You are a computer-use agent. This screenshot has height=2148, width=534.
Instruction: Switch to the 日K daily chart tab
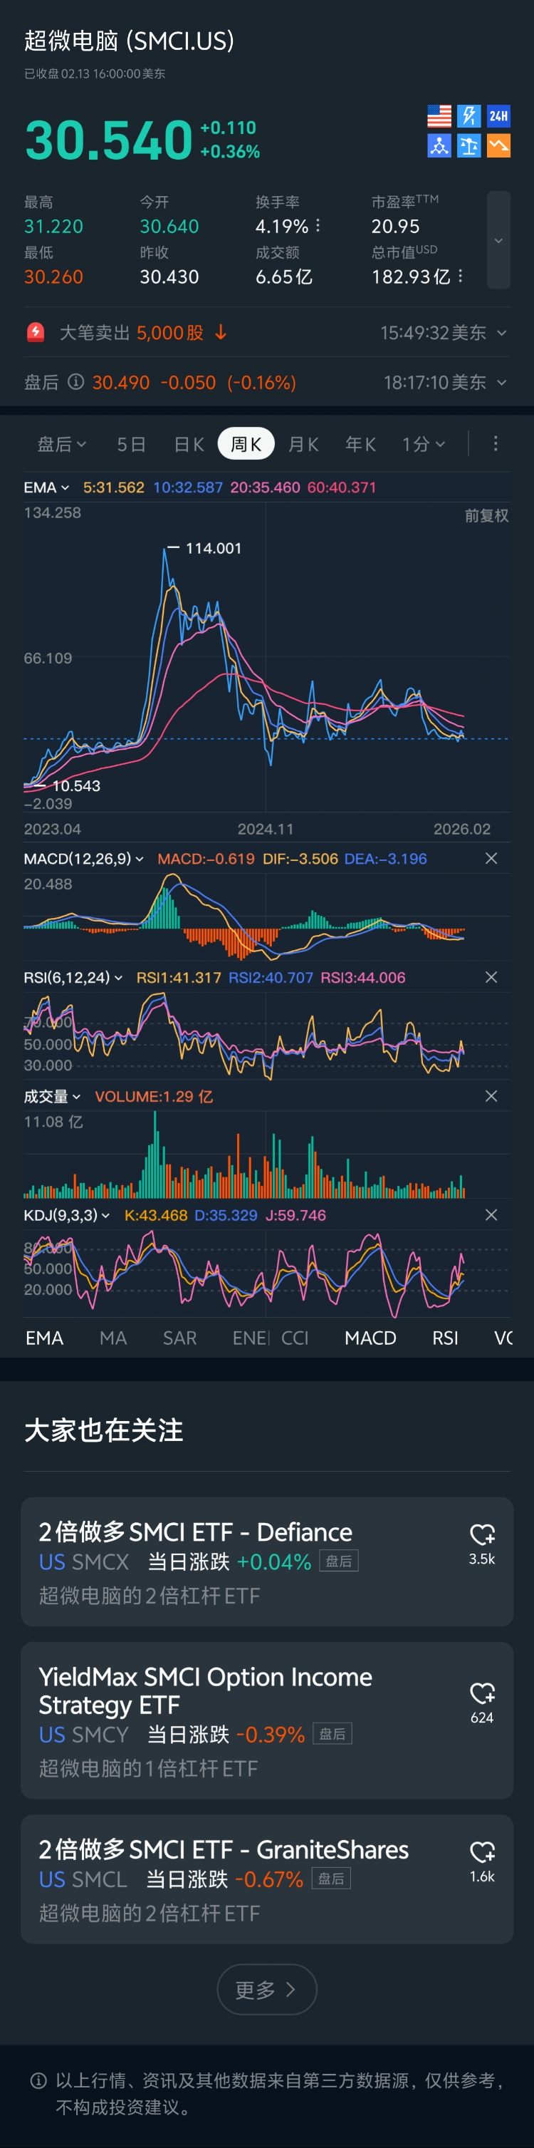[189, 445]
